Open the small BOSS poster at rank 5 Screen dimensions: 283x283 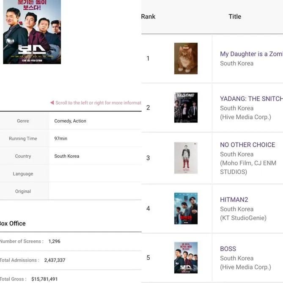point(186,258)
